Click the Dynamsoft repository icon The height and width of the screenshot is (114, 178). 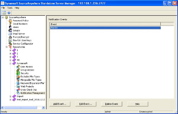[14, 63]
